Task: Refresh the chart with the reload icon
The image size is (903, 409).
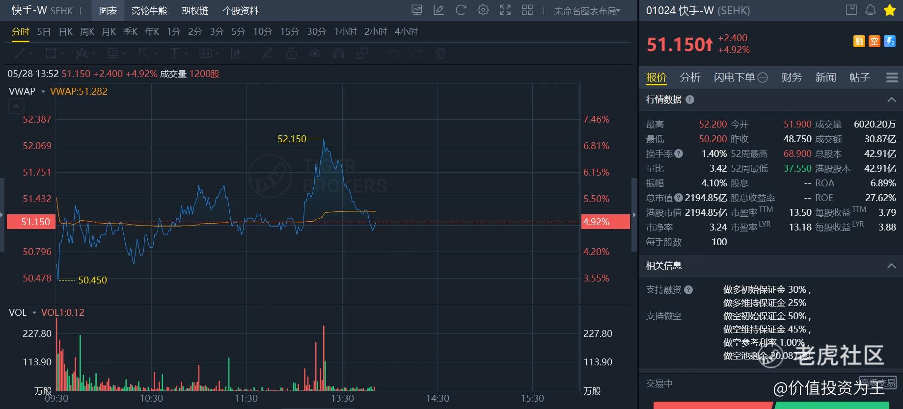Action: [x=461, y=10]
